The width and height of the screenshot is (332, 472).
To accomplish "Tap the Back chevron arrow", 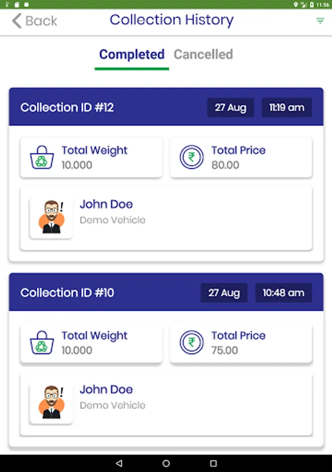I will [17, 21].
